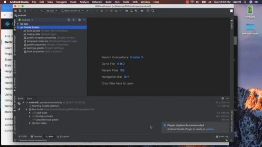The width and height of the screenshot is (262, 147).
Task: Collapse all in Project panel
Action: pyautogui.click(x=74, y=20)
